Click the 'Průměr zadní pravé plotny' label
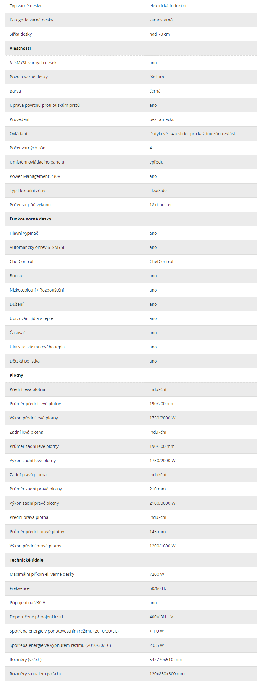This screenshot has height=681, width=258. tap(36, 489)
